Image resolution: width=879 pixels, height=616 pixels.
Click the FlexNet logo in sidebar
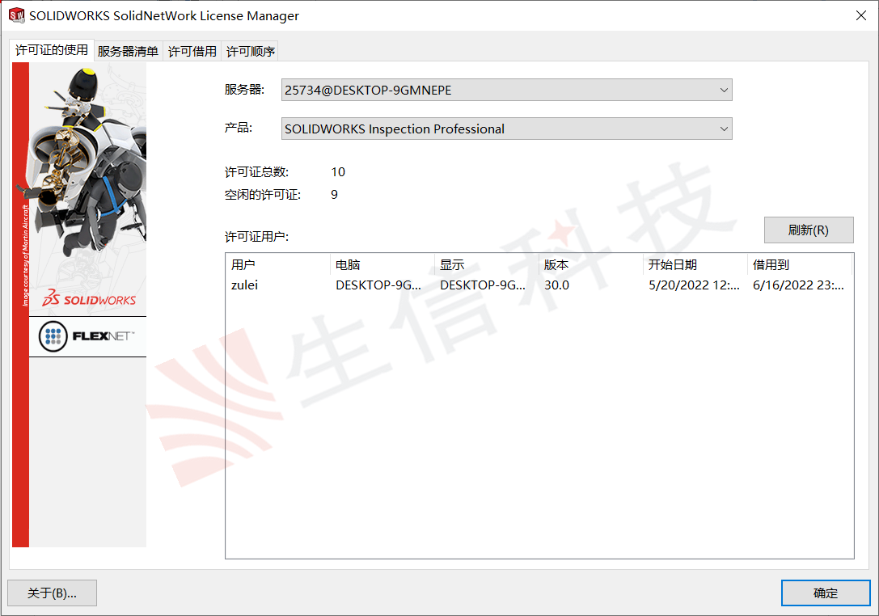[x=87, y=336]
